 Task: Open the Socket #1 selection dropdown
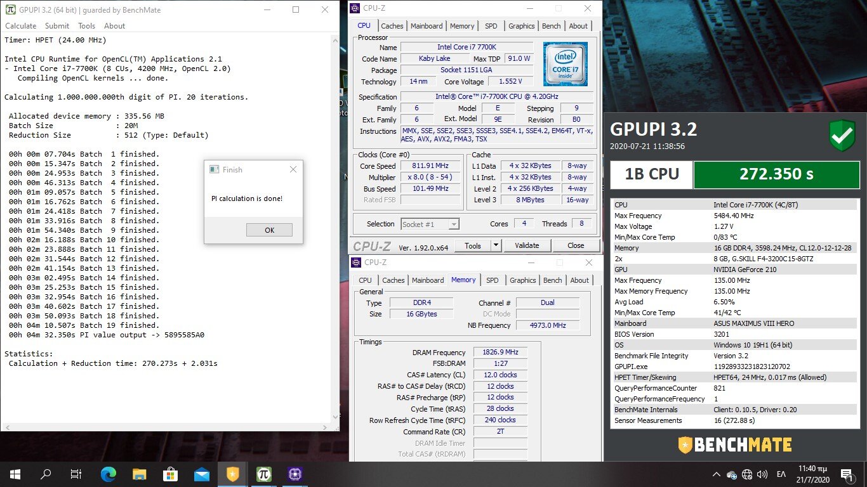coord(430,224)
